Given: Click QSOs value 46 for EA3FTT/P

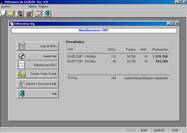Looking at the screenshot, I should pos(114,61).
